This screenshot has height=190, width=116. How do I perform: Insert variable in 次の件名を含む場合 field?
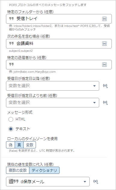[104, 44]
